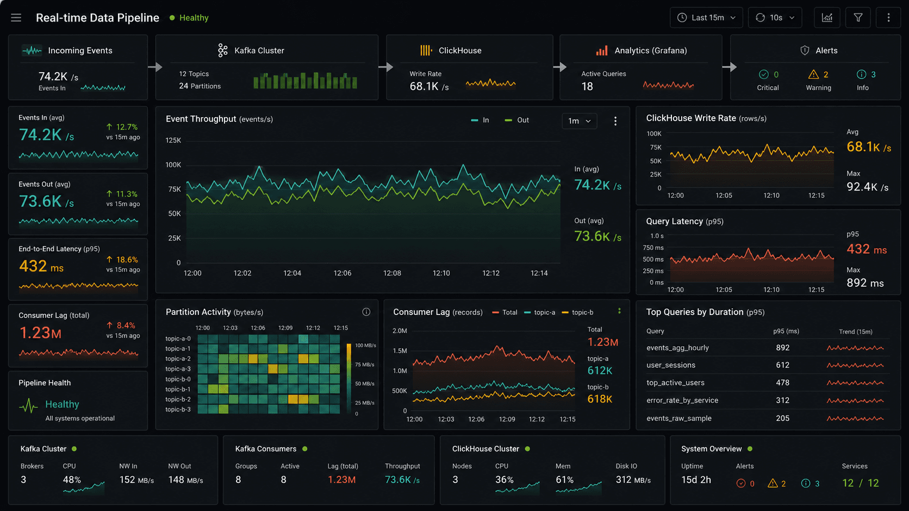Click the Incoming Events waveform icon
The image size is (909, 511).
pyautogui.click(x=32, y=51)
